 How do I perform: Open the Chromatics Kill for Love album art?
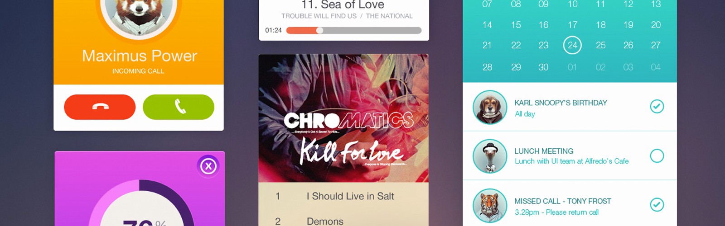(x=343, y=118)
